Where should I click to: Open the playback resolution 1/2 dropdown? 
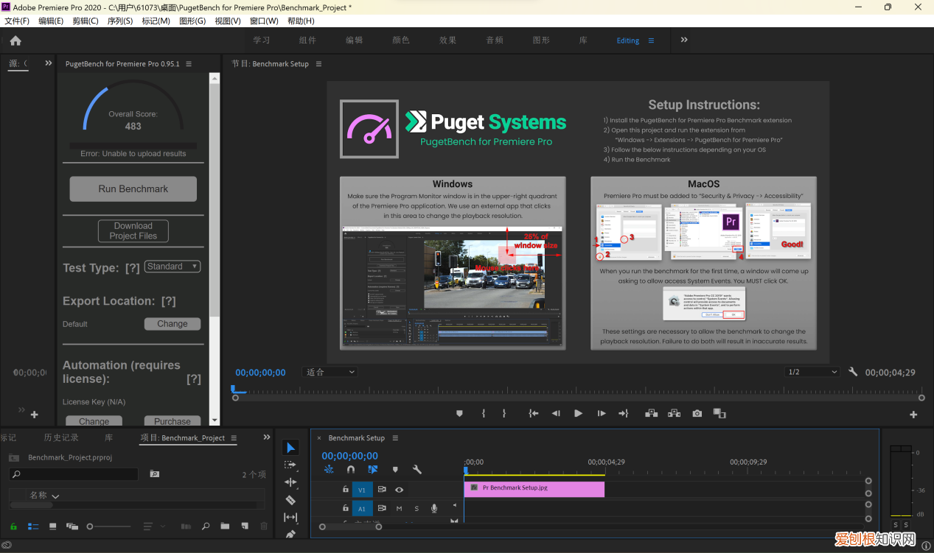[812, 372]
